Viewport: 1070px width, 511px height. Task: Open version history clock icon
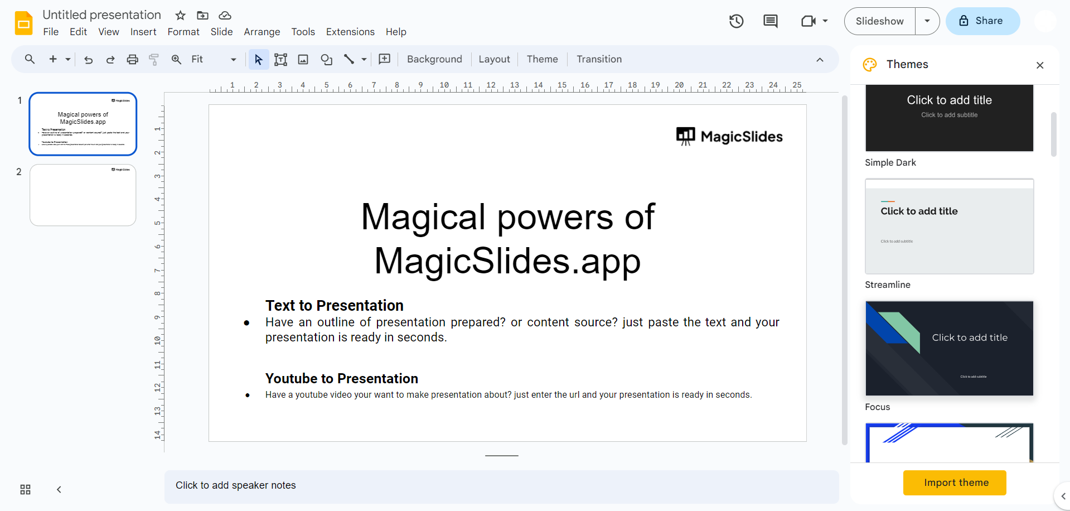[x=736, y=21]
